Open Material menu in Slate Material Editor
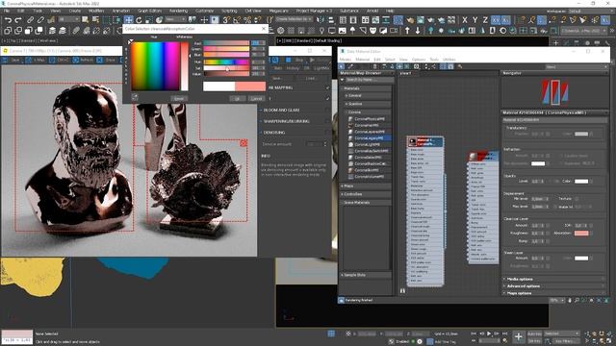Screen dimensions: 616x346 pyautogui.click(x=363, y=60)
